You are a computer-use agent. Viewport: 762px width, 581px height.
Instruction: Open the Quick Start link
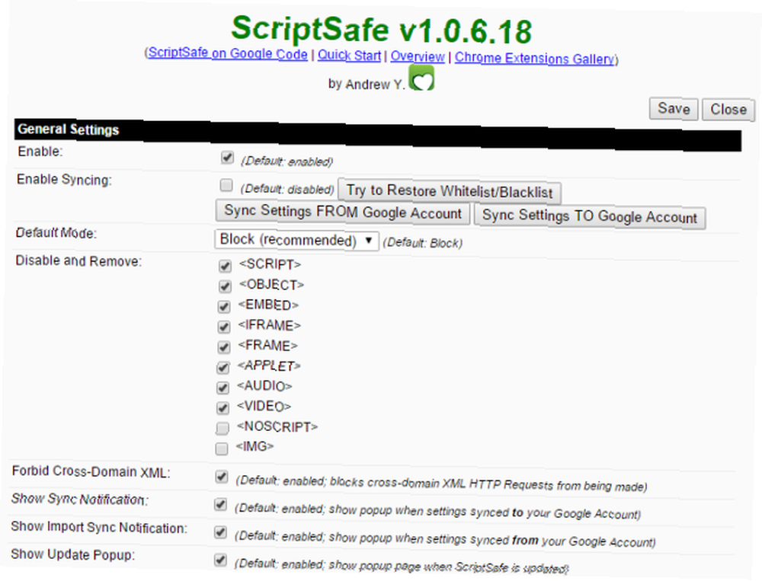(x=350, y=55)
